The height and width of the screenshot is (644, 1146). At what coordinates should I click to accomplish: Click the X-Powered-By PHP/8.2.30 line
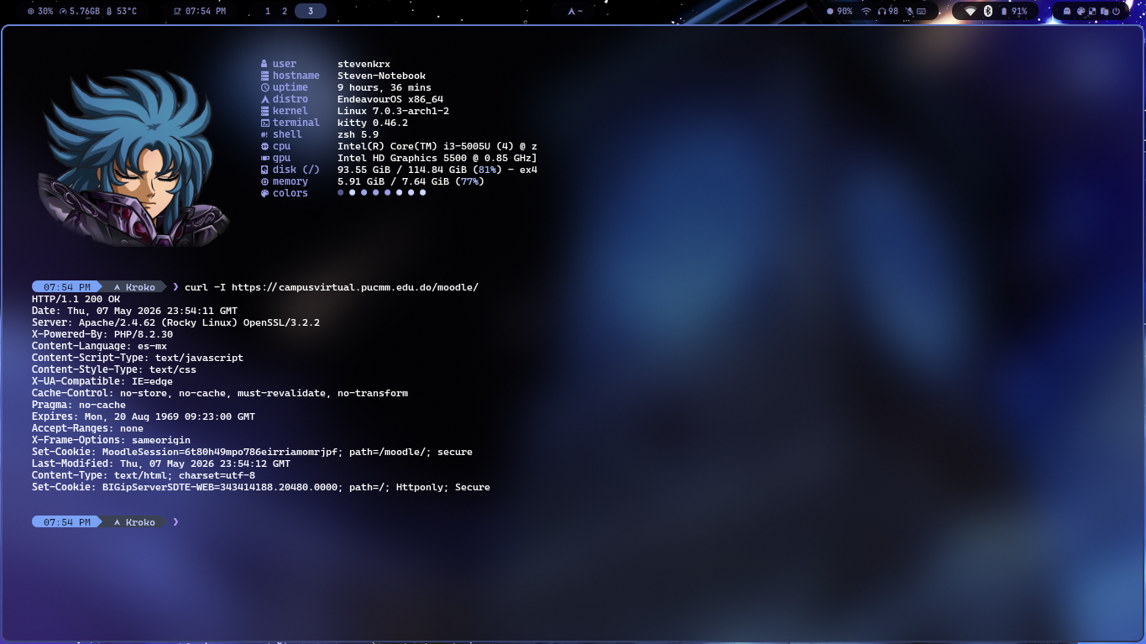coord(102,334)
